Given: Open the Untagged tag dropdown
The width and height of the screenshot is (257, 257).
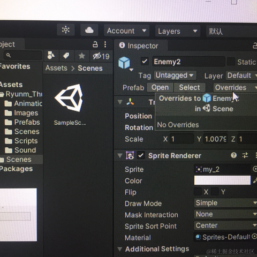Looking at the screenshot, I should [x=175, y=75].
